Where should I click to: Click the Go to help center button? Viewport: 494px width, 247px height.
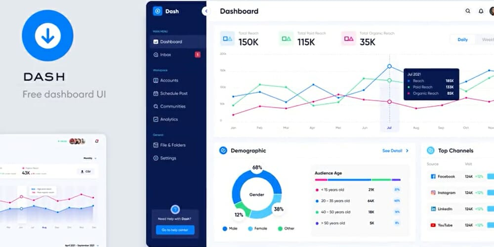[175, 230]
